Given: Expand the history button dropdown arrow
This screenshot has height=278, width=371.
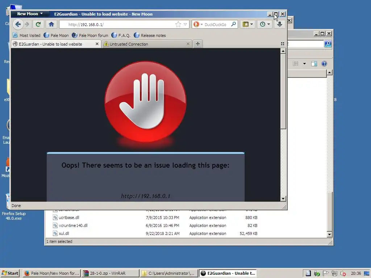Looking at the screenshot, I should tap(269, 24).
